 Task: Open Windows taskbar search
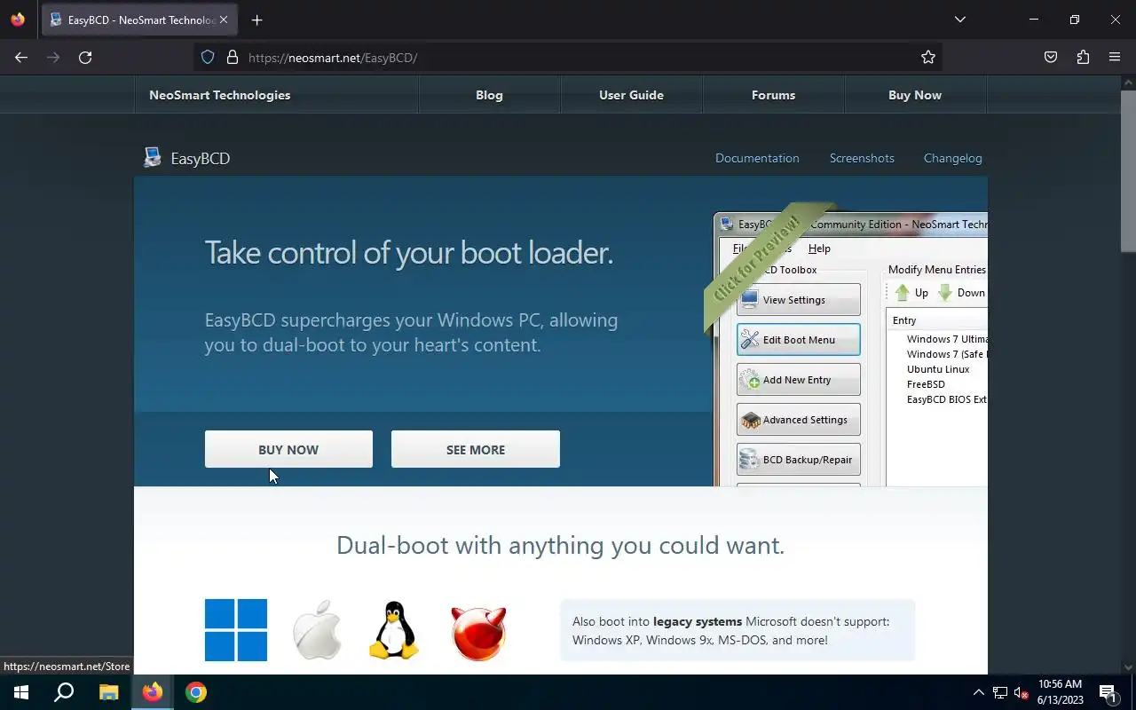click(64, 692)
